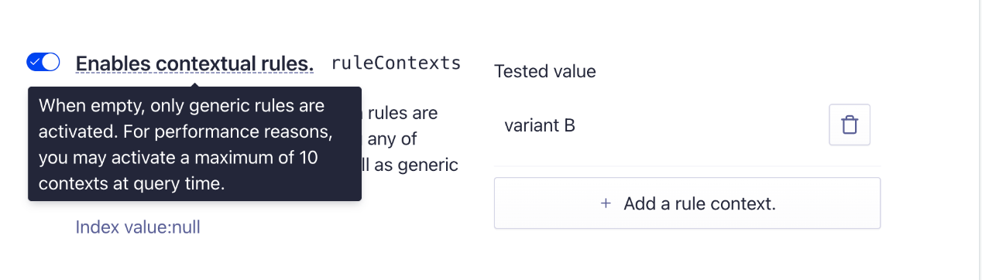Delete the variant B rule context
982x280 pixels.
click(x=850, y=125)
